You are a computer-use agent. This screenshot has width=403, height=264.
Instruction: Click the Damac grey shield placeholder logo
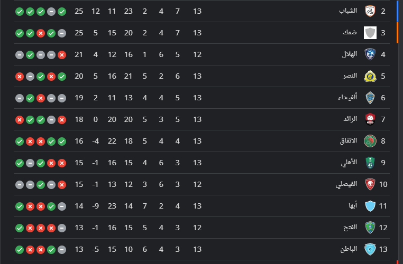370,33
